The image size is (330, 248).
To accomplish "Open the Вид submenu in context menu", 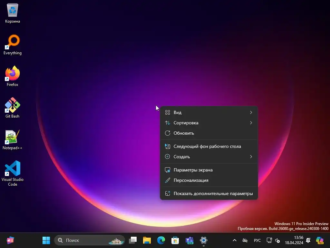I will pyautogui.click(x=209, y=112).
